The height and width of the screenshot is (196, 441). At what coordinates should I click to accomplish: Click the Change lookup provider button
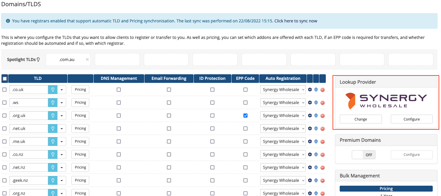[361, 119]
